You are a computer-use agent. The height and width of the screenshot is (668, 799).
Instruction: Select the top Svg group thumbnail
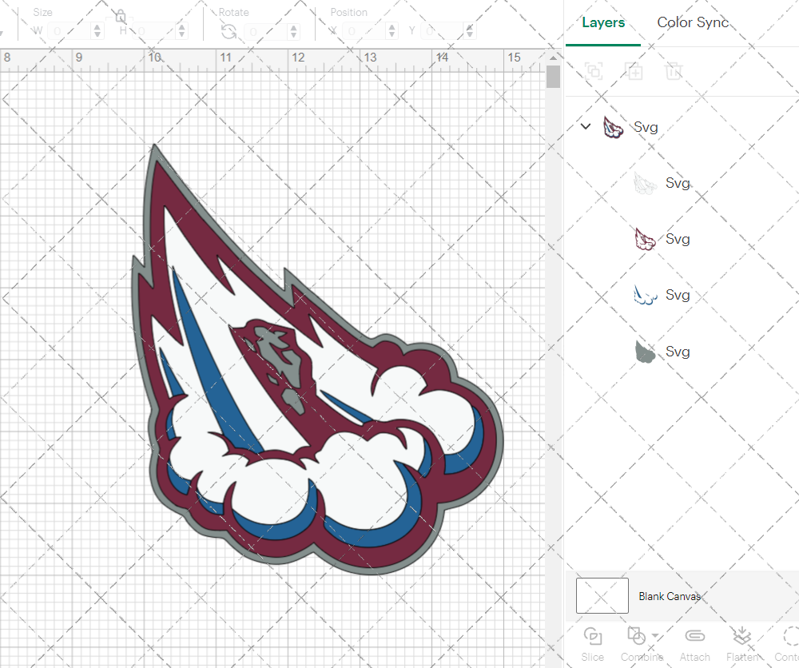pyautogui.click(x=613, y=127)
